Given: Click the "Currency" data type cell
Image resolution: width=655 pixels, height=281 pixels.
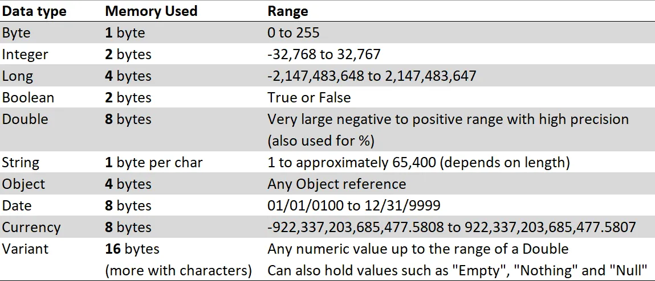Looking at the screenshot, I should 31,228.
